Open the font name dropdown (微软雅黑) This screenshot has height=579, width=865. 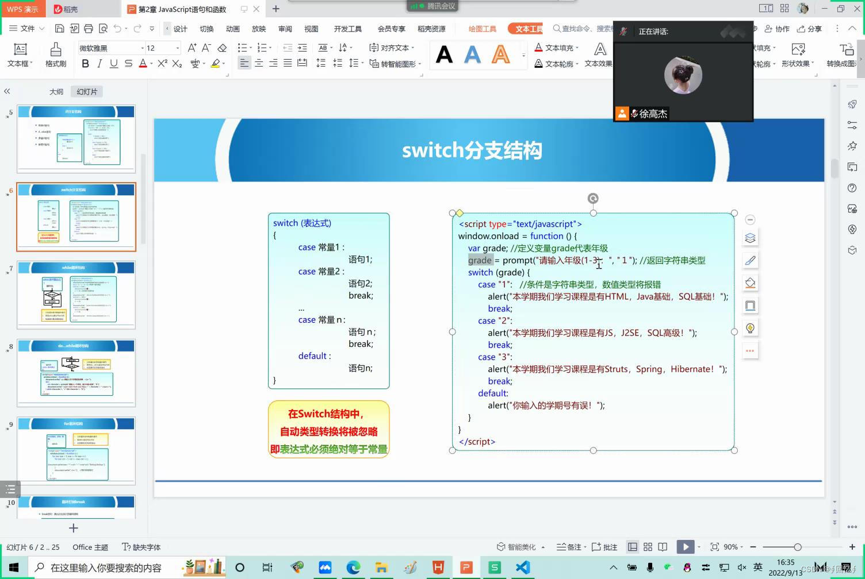[x=143, y=48]
